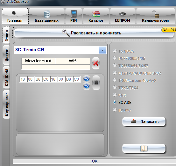Click the Распознать и прочитать button
The image size is (176, 166).
click(x=94, y=33)
